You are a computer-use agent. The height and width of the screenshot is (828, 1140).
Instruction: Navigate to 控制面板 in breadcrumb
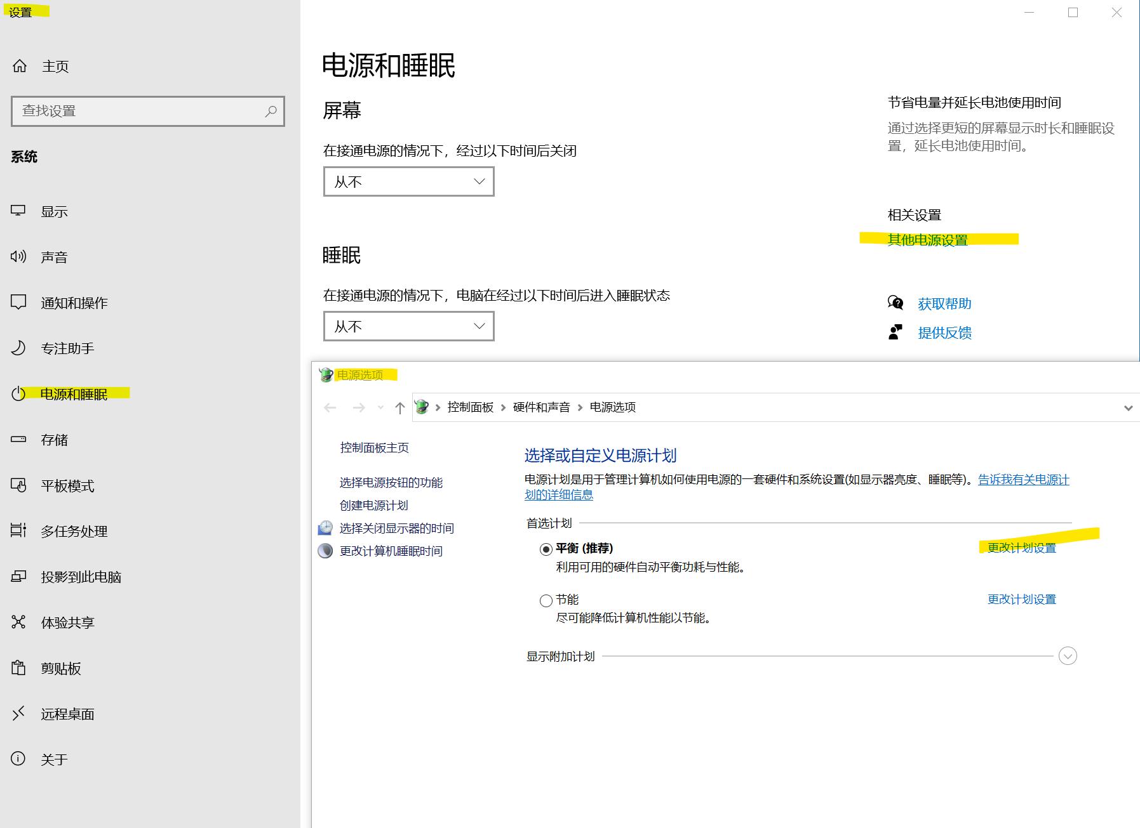point(469,407)
